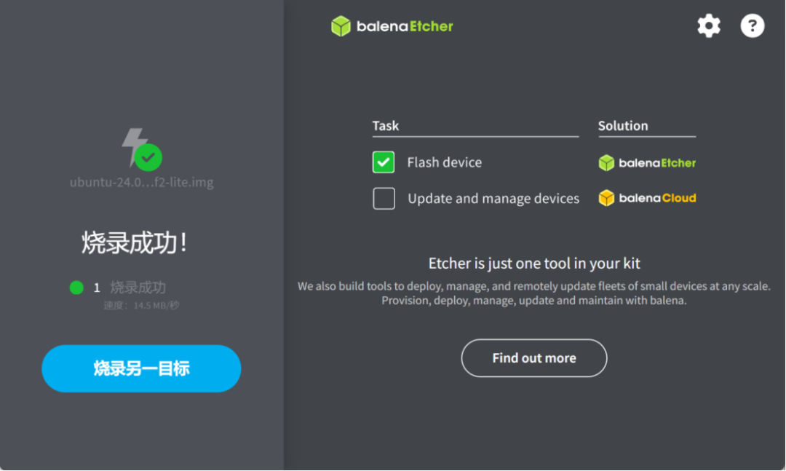Click the balenaCloud solution link
The width and height of the screenshot is (786, 471).
click(647, 198)
